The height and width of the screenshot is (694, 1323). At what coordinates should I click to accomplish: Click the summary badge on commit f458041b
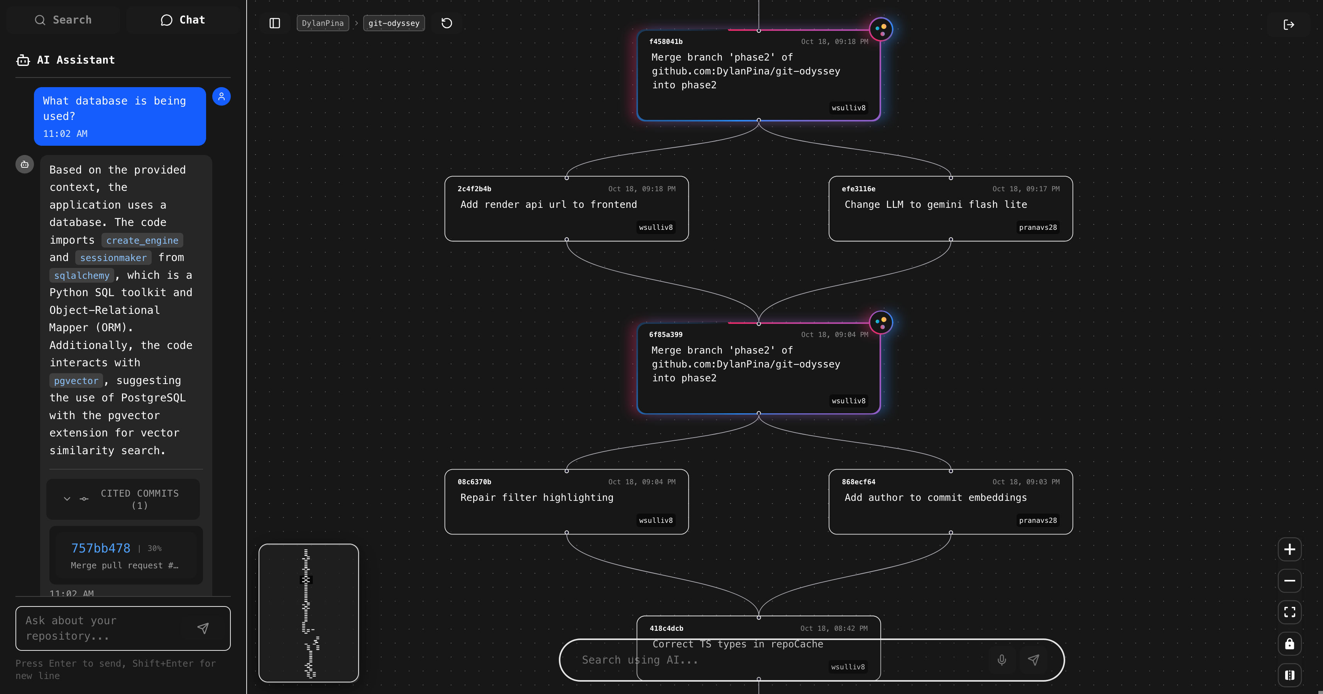pyautogui.click(x=881, y=29)
